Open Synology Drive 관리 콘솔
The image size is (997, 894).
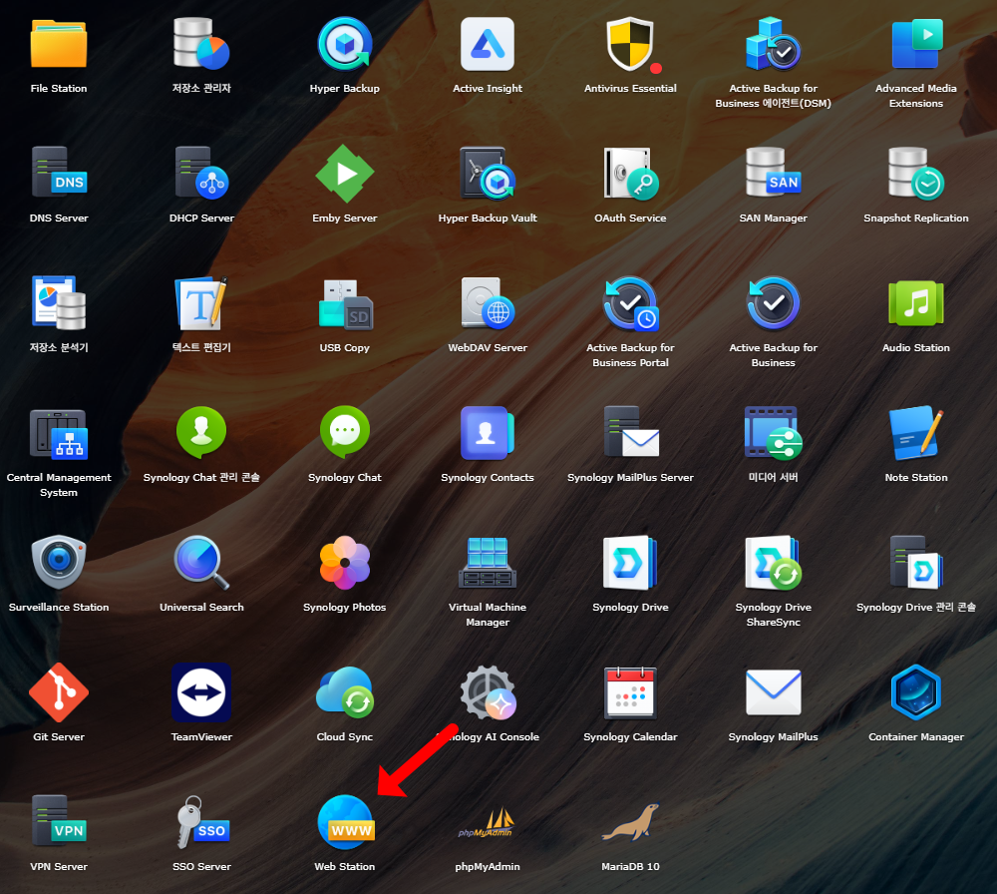916,563
